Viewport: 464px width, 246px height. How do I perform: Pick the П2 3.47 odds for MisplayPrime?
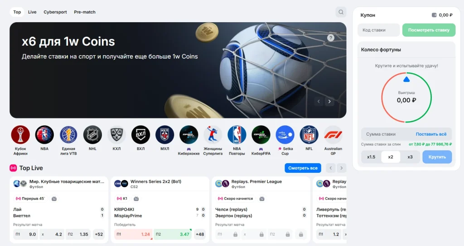pos(173,234)
